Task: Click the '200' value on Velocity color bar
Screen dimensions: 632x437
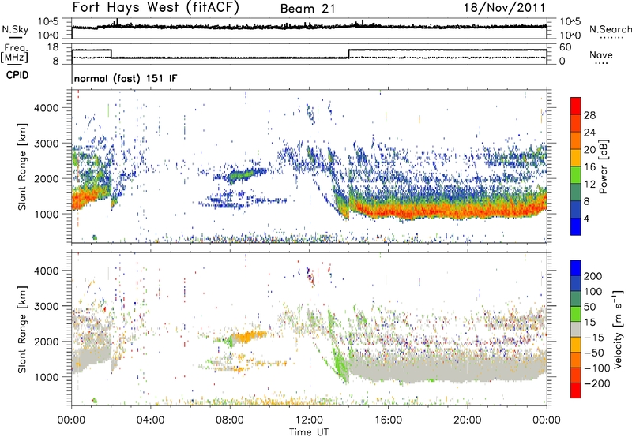Action: (x=592, y=276)
